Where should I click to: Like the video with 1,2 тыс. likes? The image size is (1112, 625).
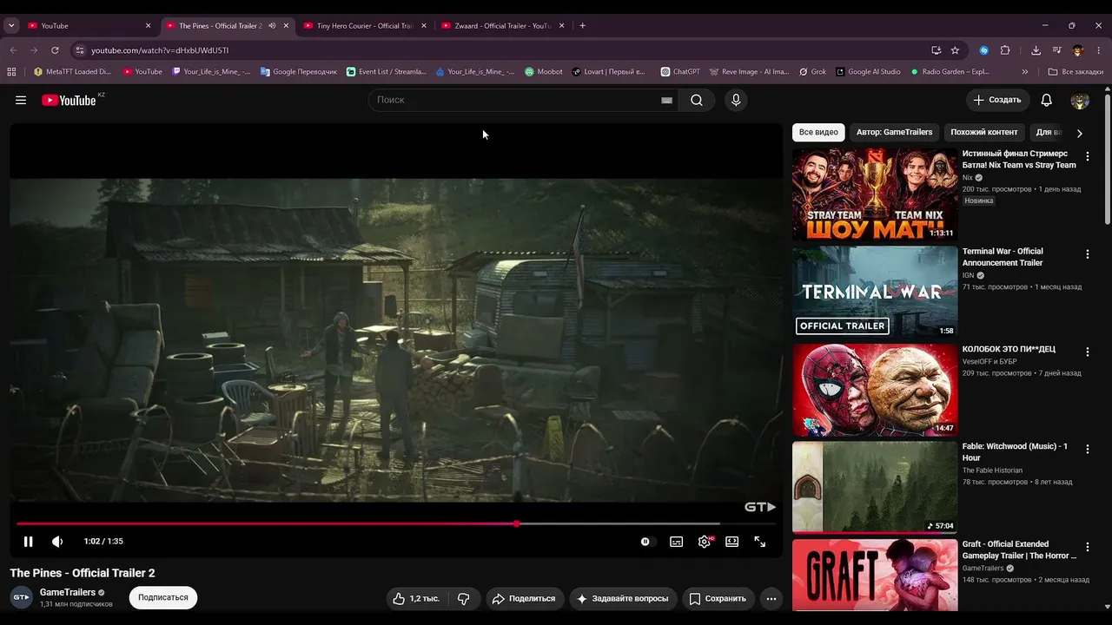(x=416, y=598)
